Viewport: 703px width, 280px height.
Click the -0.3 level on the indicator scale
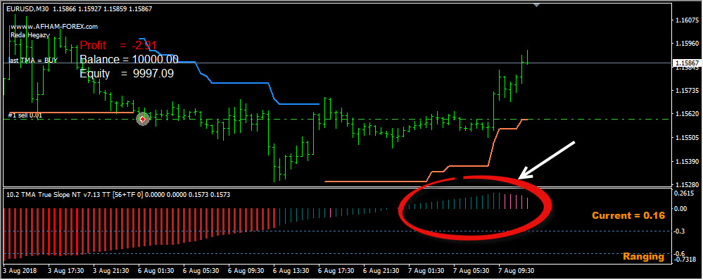tap(681, 231)
